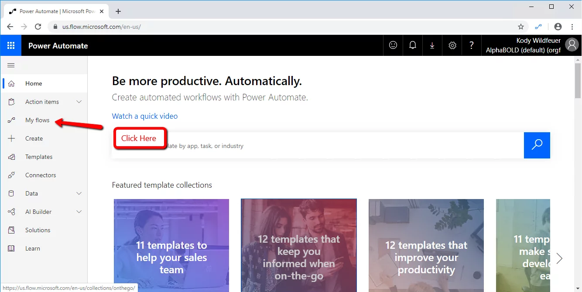Expand the Action items chevron
The width and height of the screenshot is (582, 292).
(79, 102)
